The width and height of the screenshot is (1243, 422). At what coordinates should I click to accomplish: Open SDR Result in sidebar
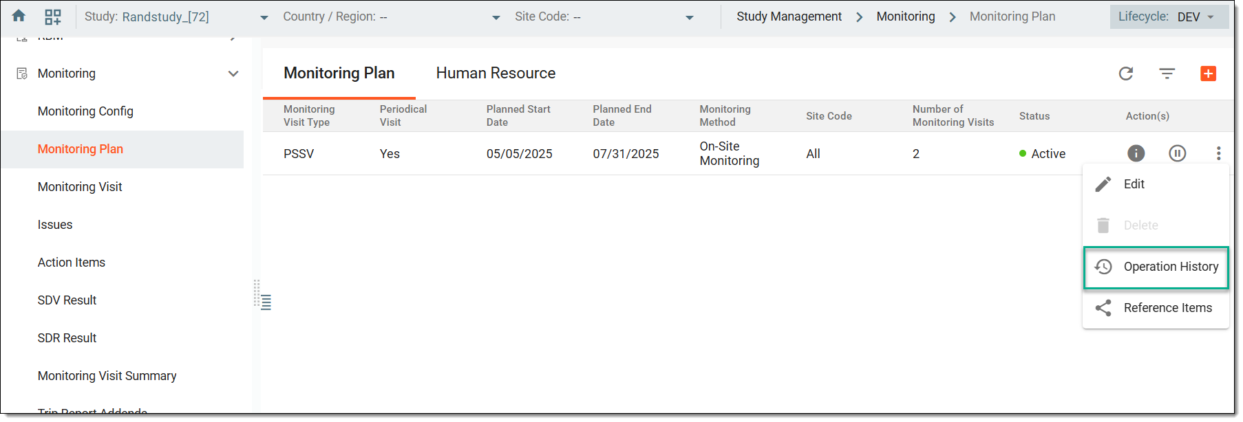click(x=67, y=338)
